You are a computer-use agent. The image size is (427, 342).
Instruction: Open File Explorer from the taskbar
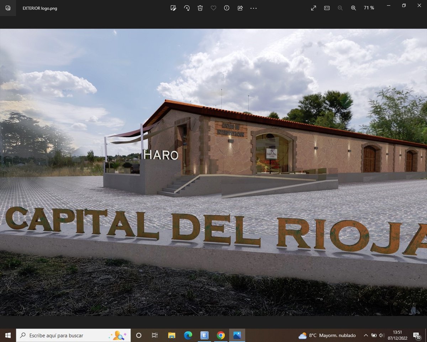[172, 335]
